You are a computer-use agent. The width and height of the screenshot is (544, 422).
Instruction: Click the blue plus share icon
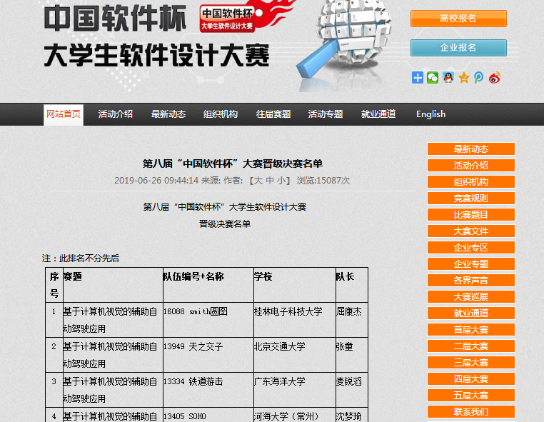click(x=418, y=78)
